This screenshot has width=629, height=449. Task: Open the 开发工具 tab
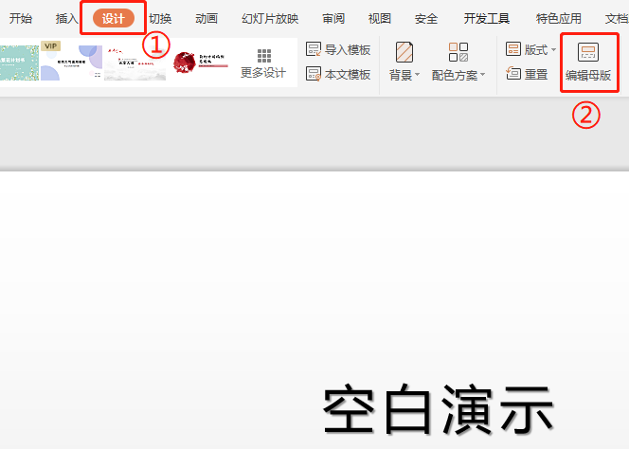pos(487,18)
